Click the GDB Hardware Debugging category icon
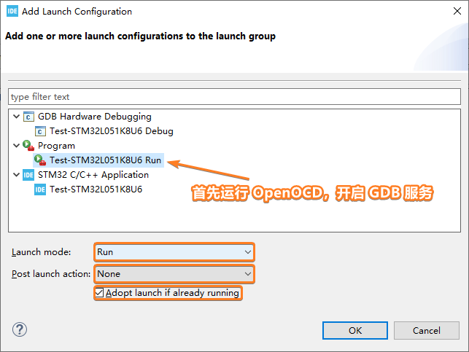The height and width of the screenshot is (352, 469). [x=28, y=117]
